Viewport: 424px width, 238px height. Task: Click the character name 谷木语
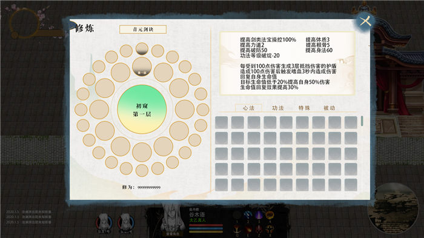click(197, 215)
